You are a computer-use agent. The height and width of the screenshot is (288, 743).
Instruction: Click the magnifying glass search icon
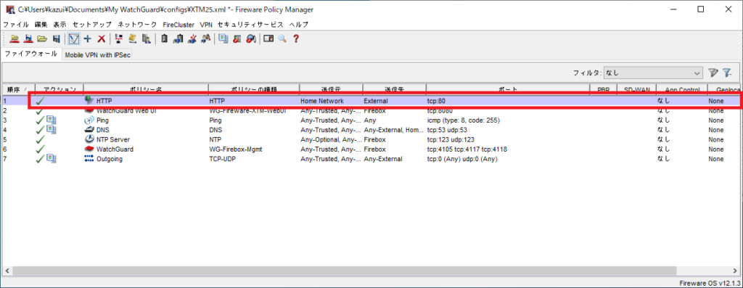click(x=282, y=39)
